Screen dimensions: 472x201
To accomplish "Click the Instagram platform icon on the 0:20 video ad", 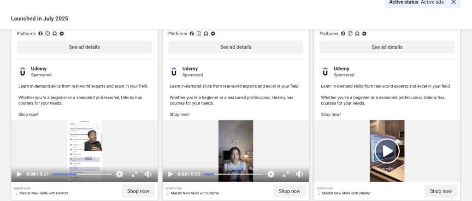I will pos(199,34).
